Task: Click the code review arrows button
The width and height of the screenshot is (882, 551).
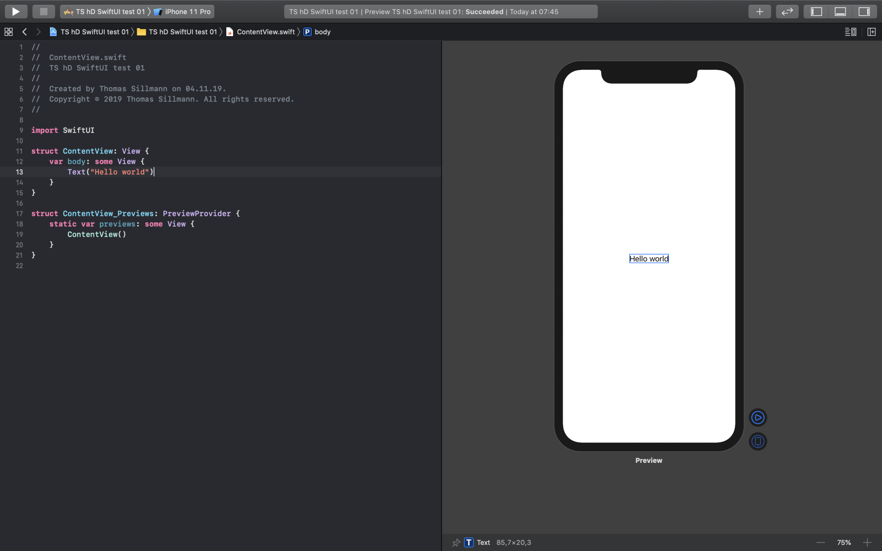Action: click(787, 11)
